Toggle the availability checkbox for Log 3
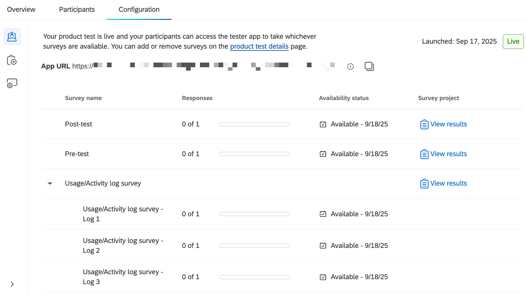This screenshot has width=527, height=295. [x=323, y=277]
